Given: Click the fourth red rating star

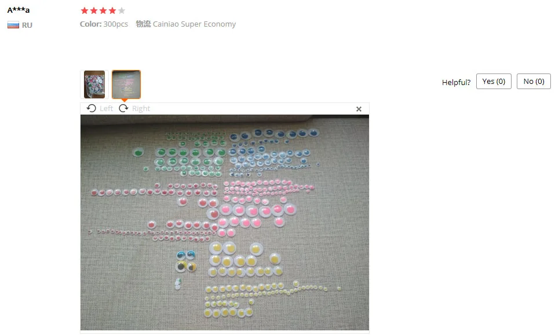Looking at the screenshot, I should 112,10.
